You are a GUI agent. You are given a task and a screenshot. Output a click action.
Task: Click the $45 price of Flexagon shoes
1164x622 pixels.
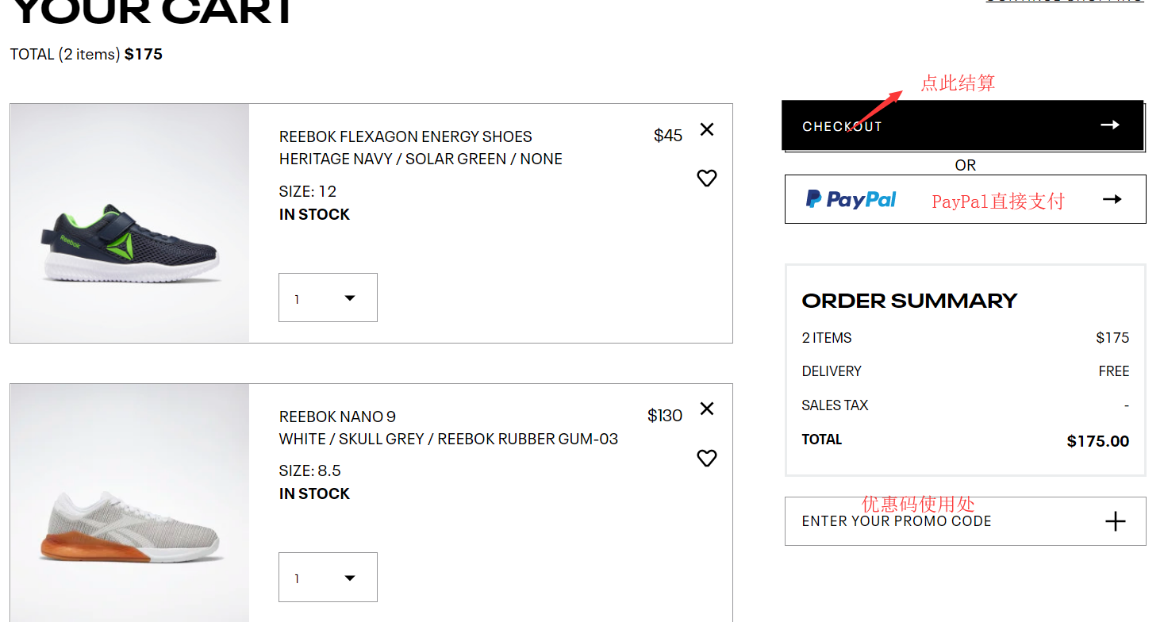click(668, 136)
